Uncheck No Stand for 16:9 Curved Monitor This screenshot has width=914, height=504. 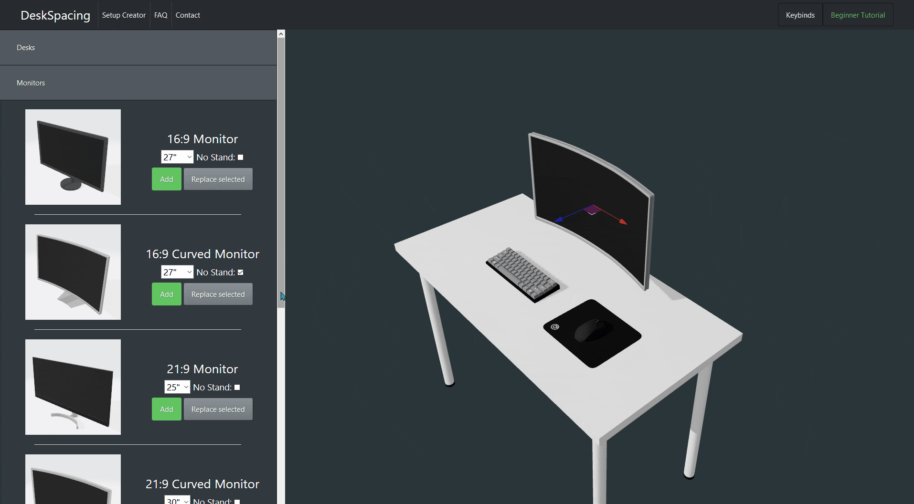pyautogui.click(x=241, y=272)
